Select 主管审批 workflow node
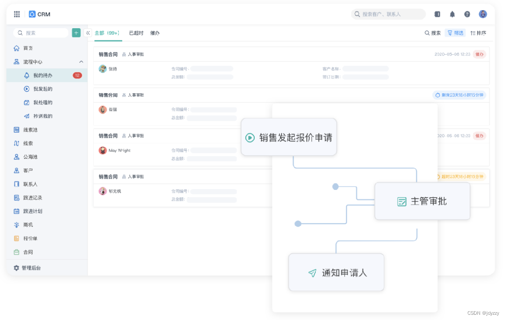506x320 pixels. coord(422,201)
